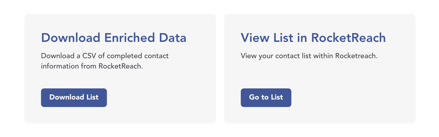Click the line 'information from RocketReach.'
This screenshot has height=137, width=439.
92,66
